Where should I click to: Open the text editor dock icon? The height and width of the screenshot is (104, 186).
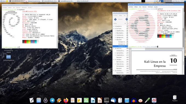point(32,100)
